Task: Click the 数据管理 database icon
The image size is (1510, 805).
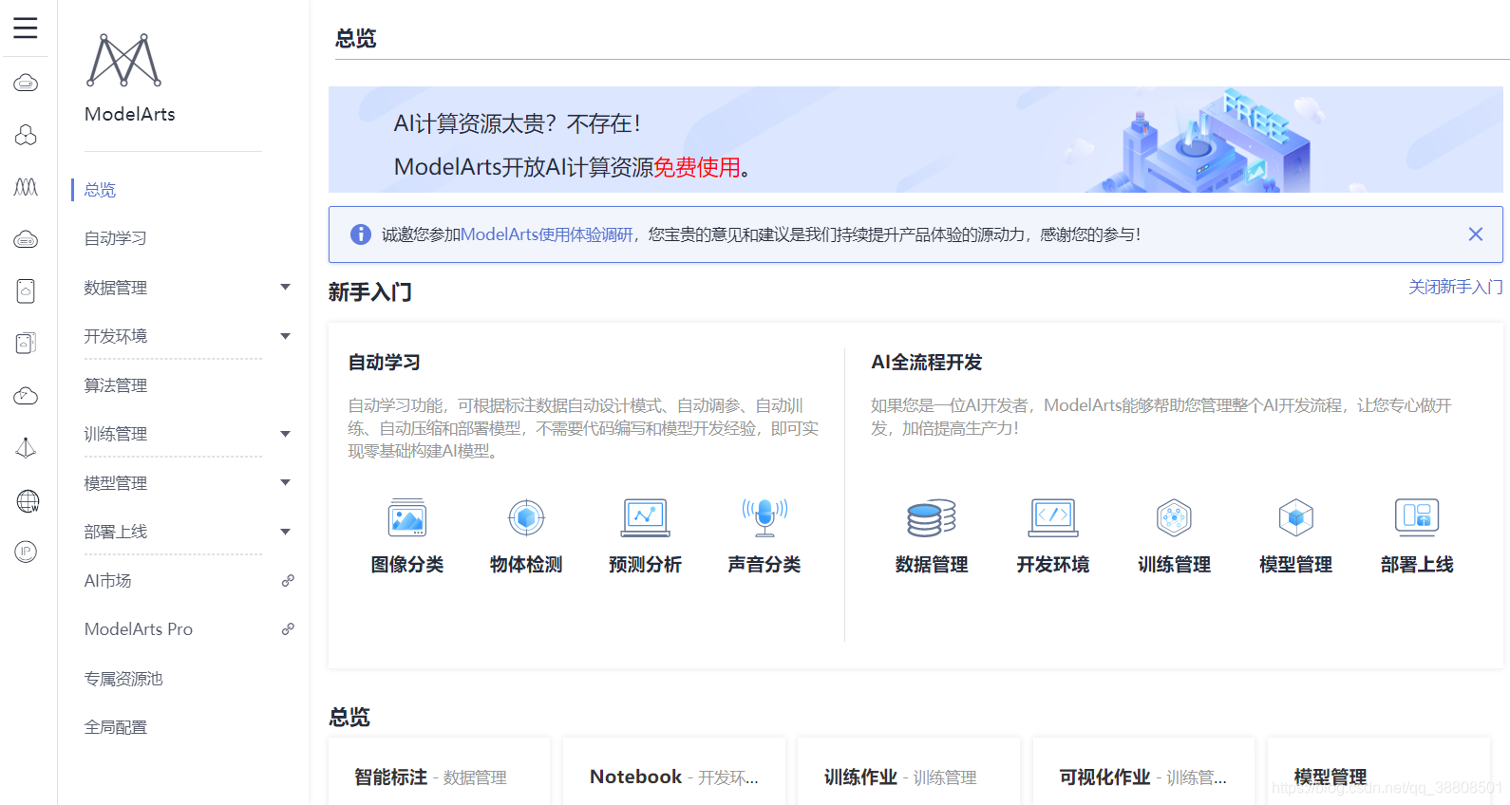Action: 932,517
